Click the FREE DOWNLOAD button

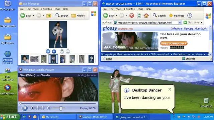click(174, 43)
